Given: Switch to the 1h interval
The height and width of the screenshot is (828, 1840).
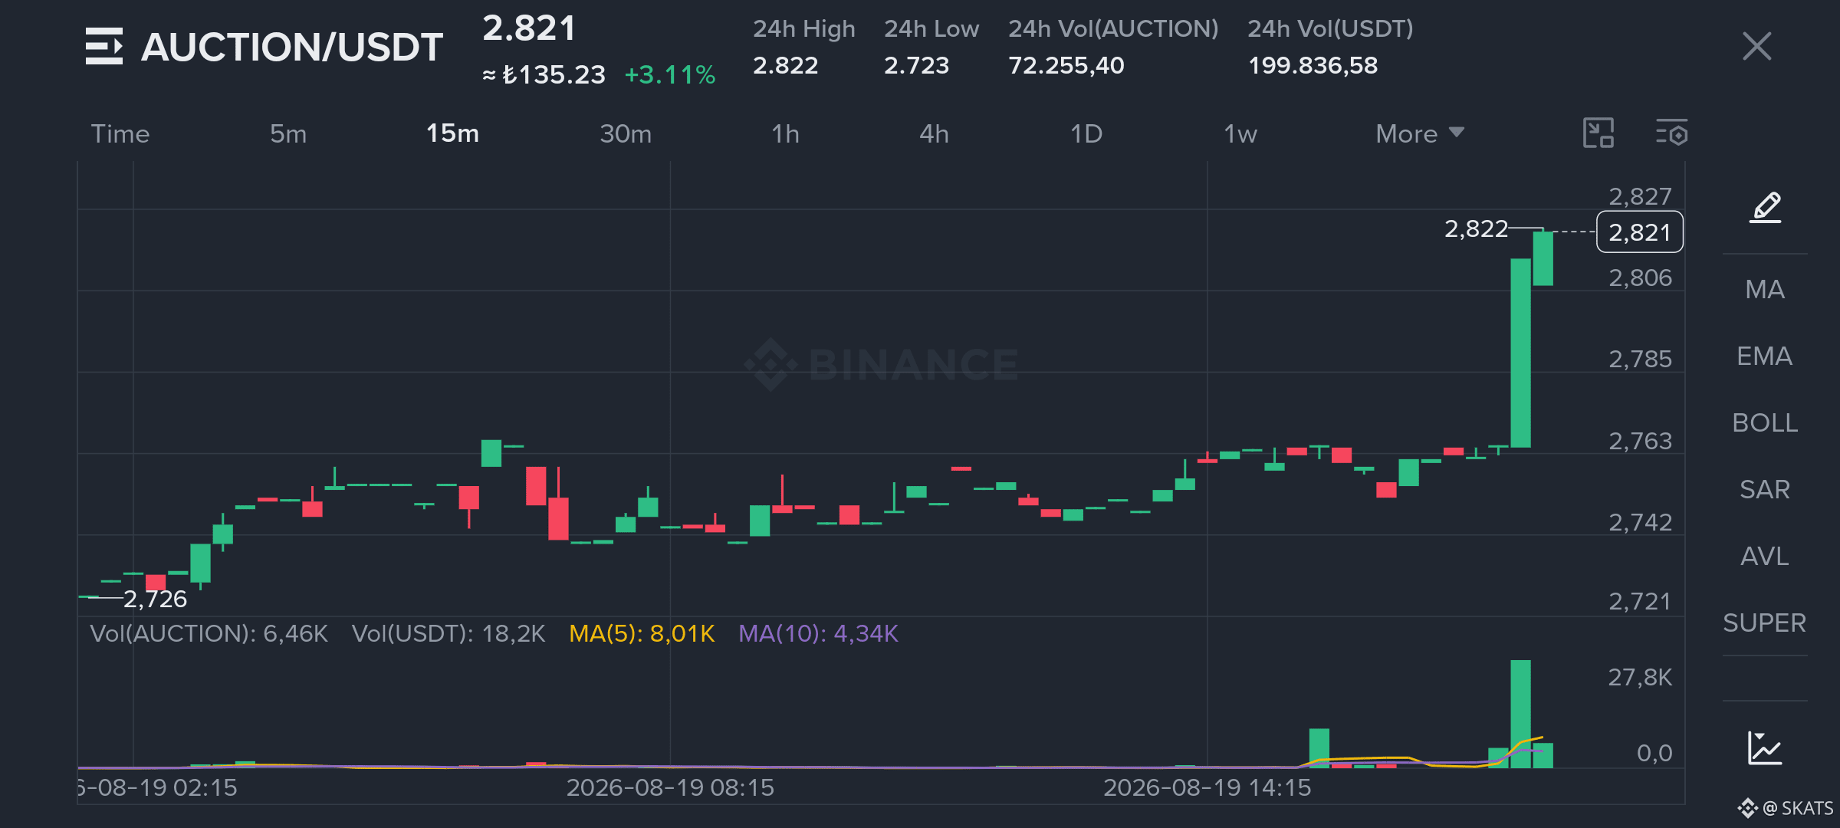Looking at the screenshot, I should click(x=785, y=134).
